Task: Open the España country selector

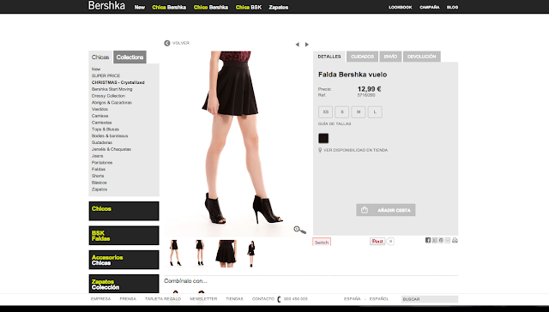Action: 353,298
